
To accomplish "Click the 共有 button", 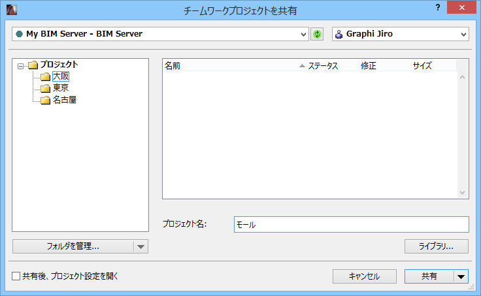I will pos(429,276).
